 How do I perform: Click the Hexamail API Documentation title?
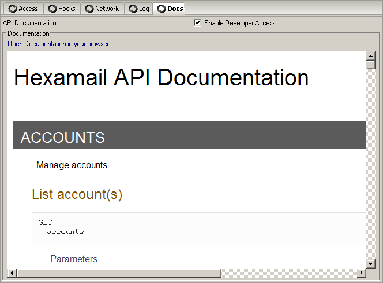(x=161, y=78)
